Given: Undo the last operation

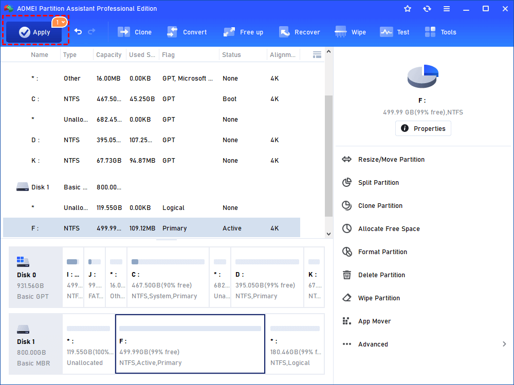Looking at the screenshot, I should tap(78, 31).
